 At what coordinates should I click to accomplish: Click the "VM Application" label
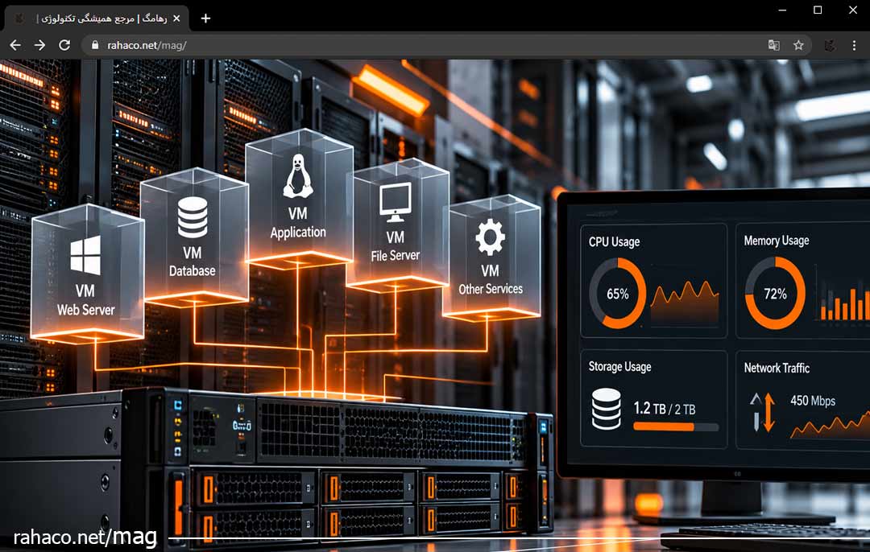pyautogui.click(x=298, y=223)
